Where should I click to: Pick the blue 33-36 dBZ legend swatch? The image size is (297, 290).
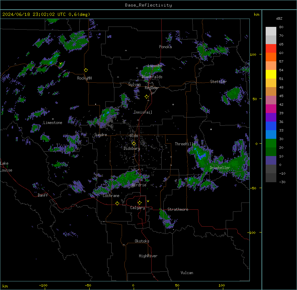tap(271, 126)
